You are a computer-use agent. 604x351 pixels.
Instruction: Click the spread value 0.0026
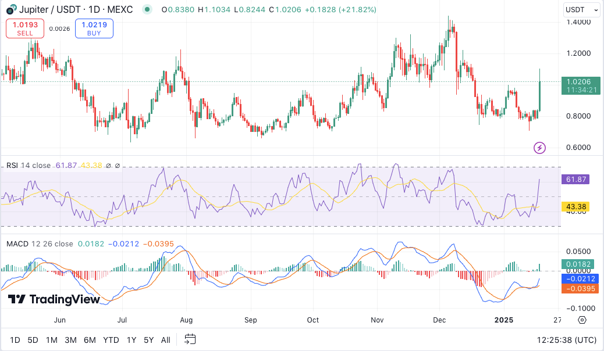[60, 28]
